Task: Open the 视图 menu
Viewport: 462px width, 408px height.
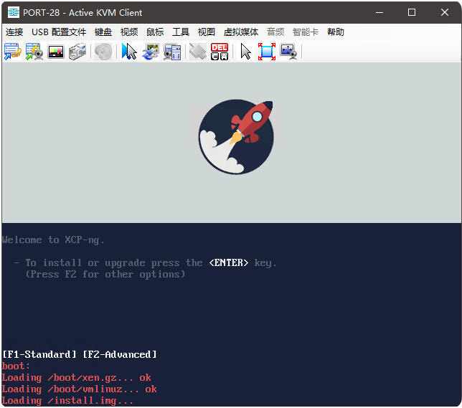Action: (207, 32)
